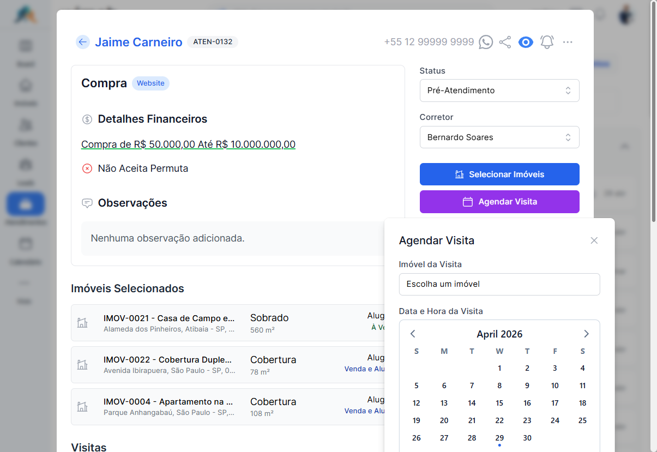Click the page vertical scrollbar

[654, 112]
